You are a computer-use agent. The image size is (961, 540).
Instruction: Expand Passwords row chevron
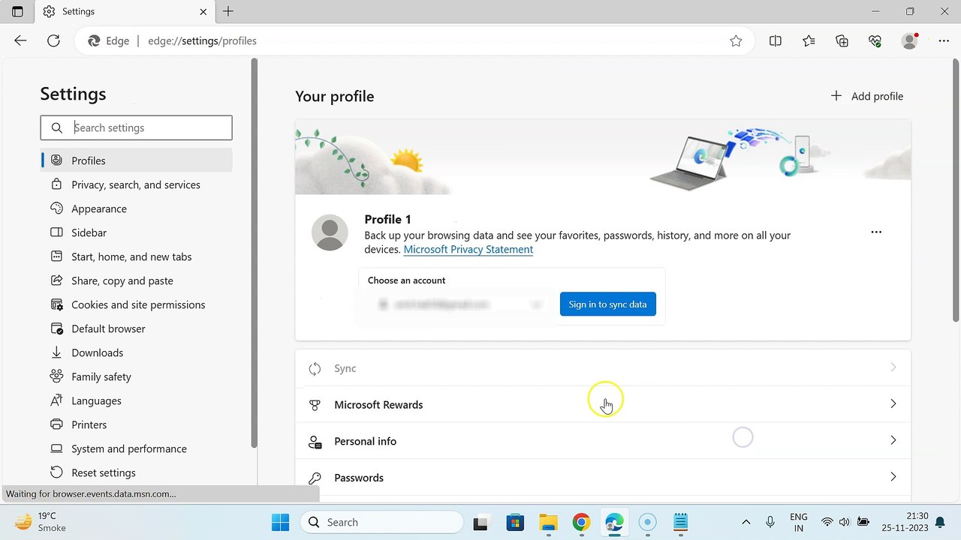pyautogui.click(x=893, y=476)
